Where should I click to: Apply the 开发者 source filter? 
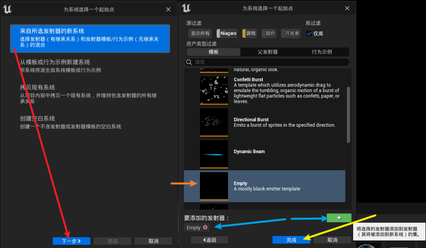click(x=290, y=33)
